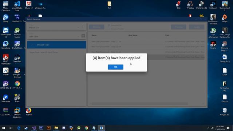Choose Rename File radio option in Batch Rename

(x=115, y=25)
